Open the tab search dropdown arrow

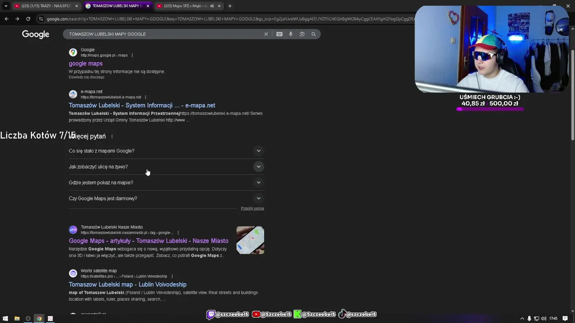[x=6, y=6]
